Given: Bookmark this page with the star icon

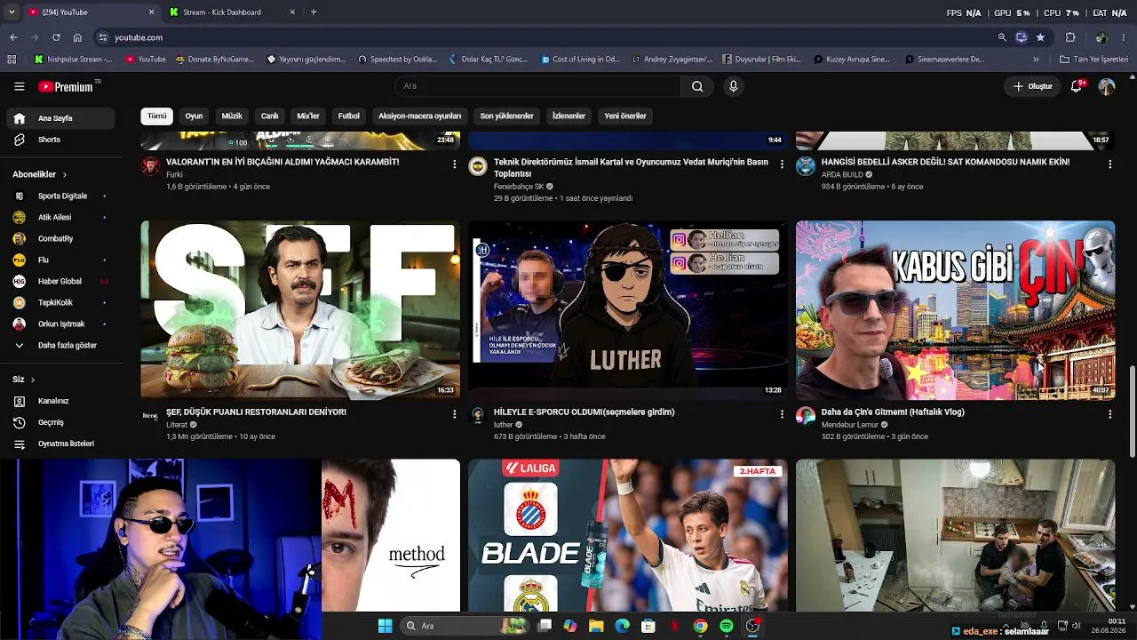Looking at the screenshot, I should 1040,37.
